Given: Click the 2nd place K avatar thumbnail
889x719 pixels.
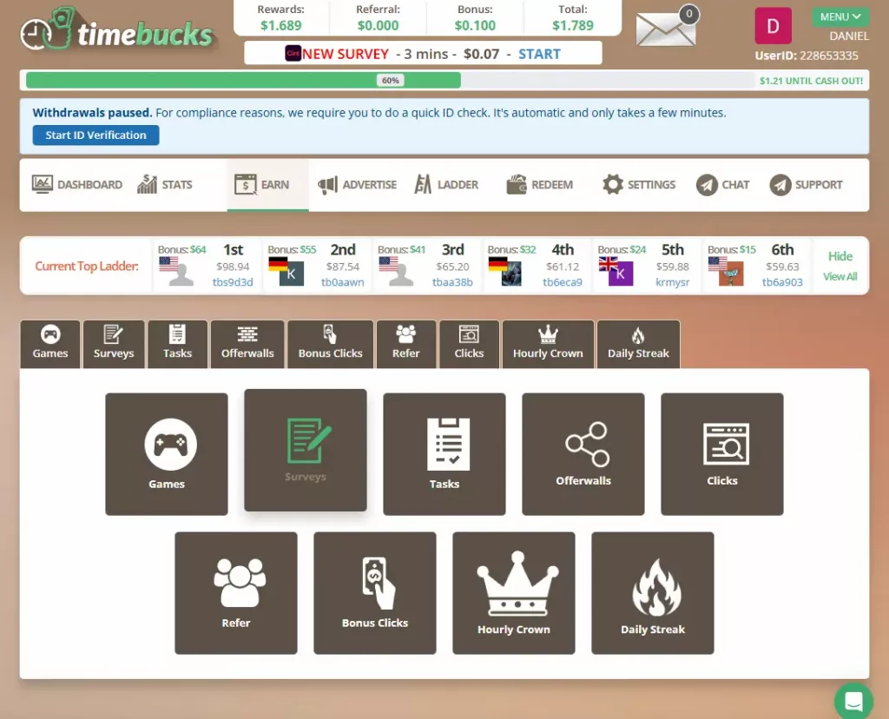Looking at the screenshot, I should tap(292, 274).
